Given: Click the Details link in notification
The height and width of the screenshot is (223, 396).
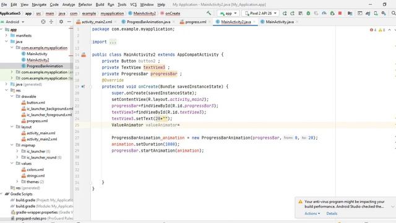Looking at the screenshot, I should [x=332, y=213].
